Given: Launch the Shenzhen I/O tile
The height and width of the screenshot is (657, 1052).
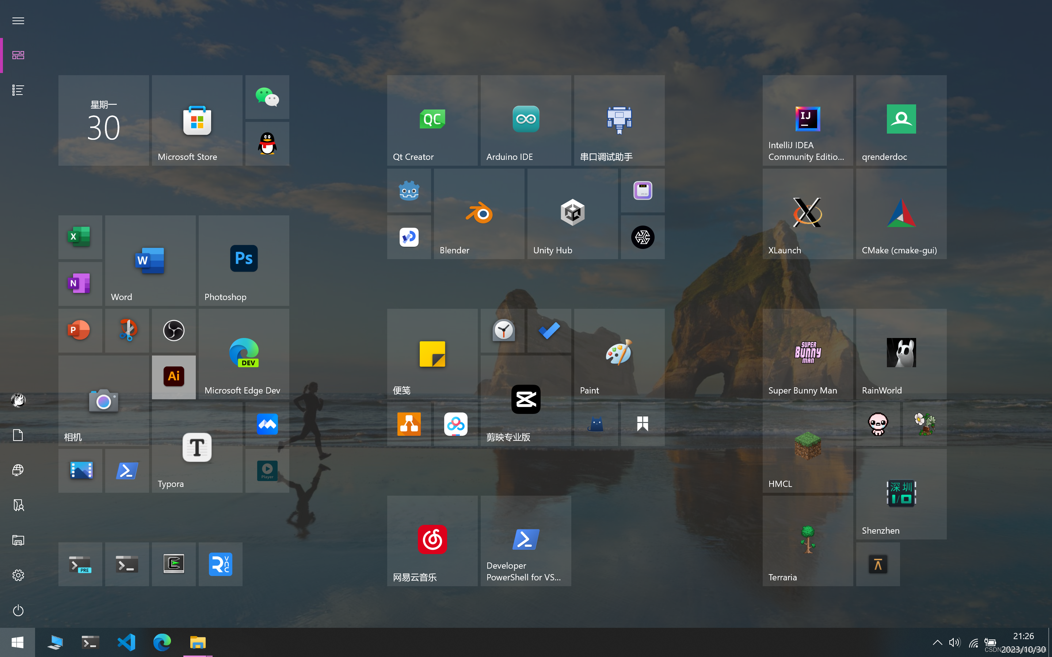Looking at the screenshot, I should 901,494.
